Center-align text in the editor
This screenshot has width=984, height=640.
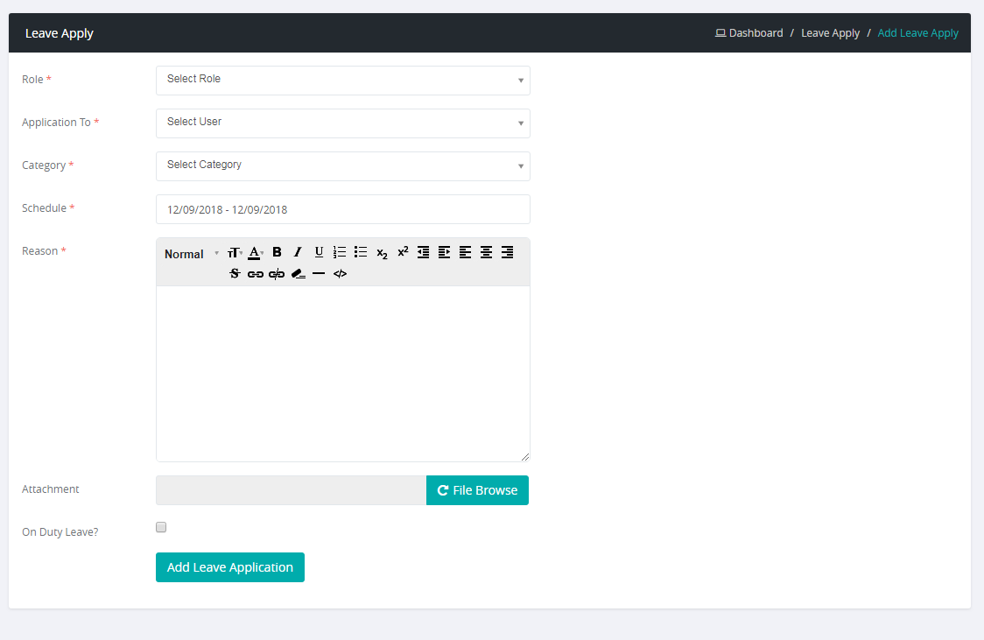click(486, 252)
